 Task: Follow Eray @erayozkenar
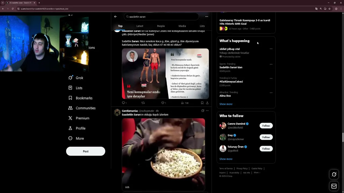(x=266, y=137)
